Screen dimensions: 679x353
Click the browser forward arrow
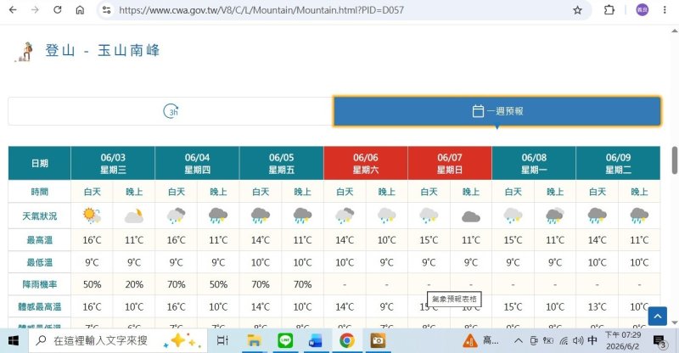click(x=35, y=9)
